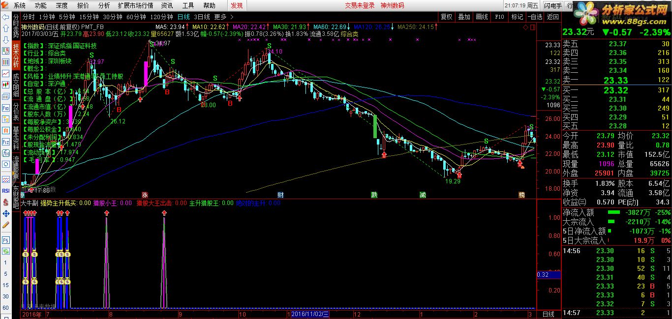Open the 东财股吧 vertical tab
Image resolution: width=672 pixels, height=319 pixels.
pyautogui.click(x=16, y=197)
